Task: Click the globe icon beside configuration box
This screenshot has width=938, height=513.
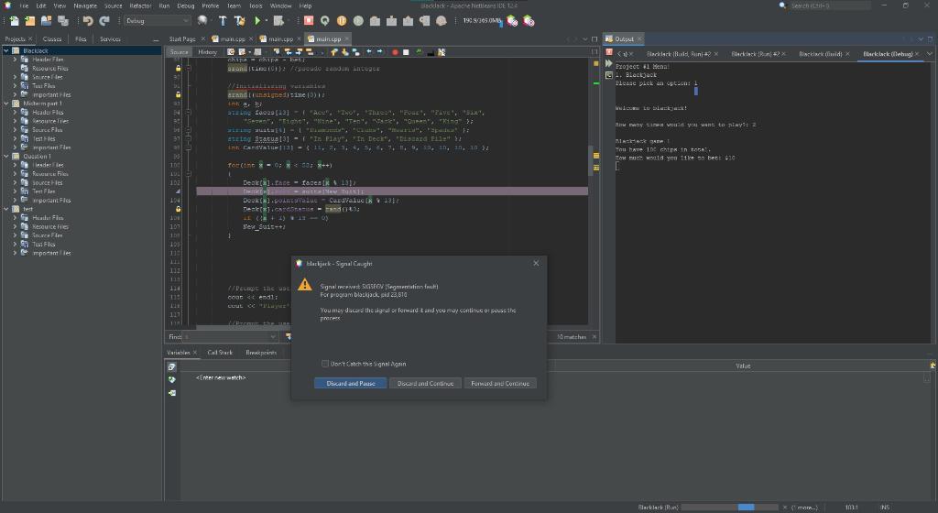Action: [x=202, y=21]
